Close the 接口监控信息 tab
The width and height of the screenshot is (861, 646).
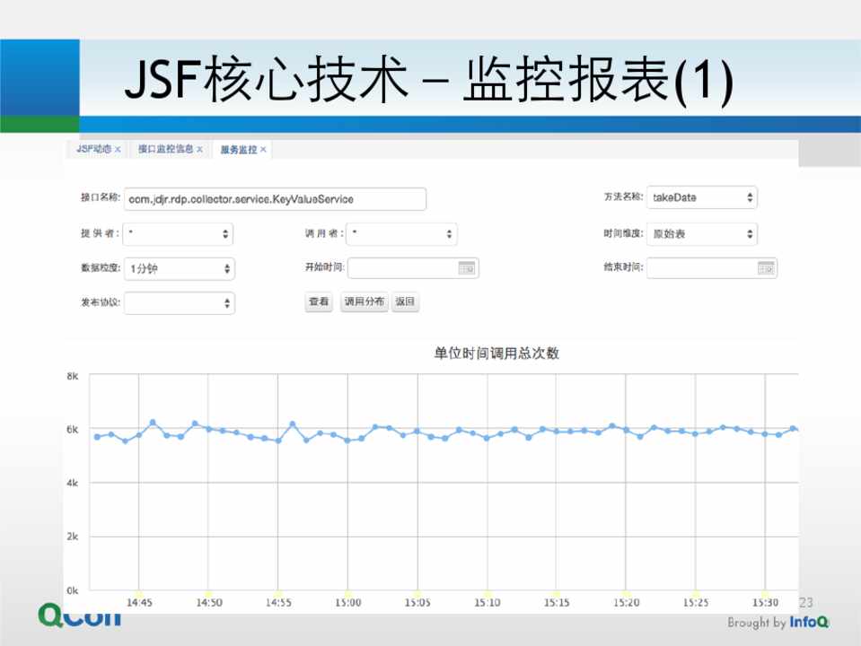click(199, 150)
